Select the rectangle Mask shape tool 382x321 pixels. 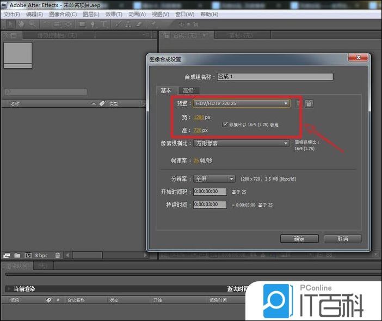point(82,24)
